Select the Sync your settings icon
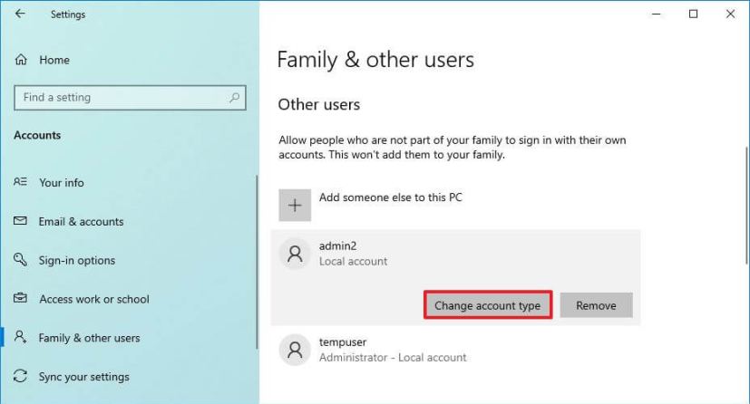 (20, 376)
